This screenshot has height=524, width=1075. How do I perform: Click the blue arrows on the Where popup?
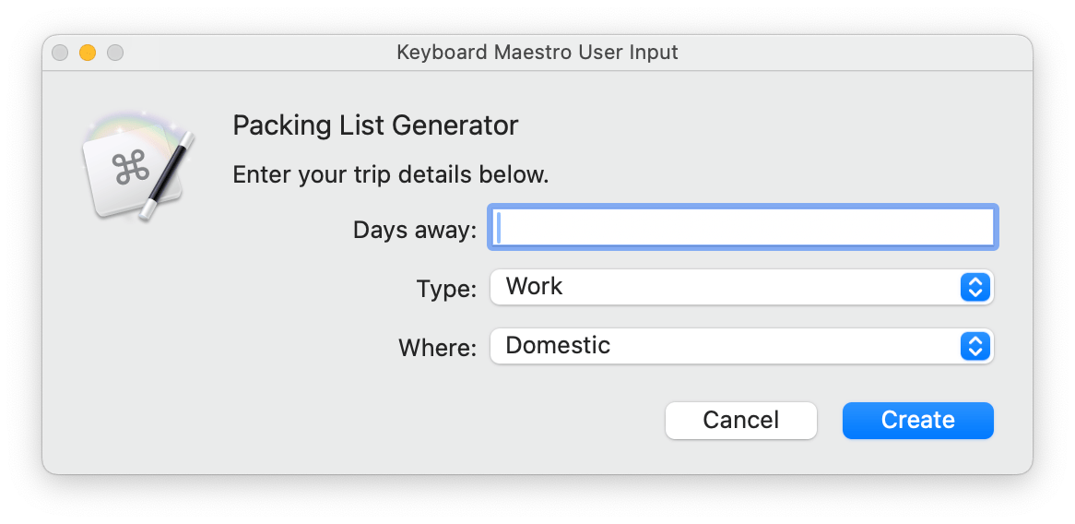[x=975, y=346]
